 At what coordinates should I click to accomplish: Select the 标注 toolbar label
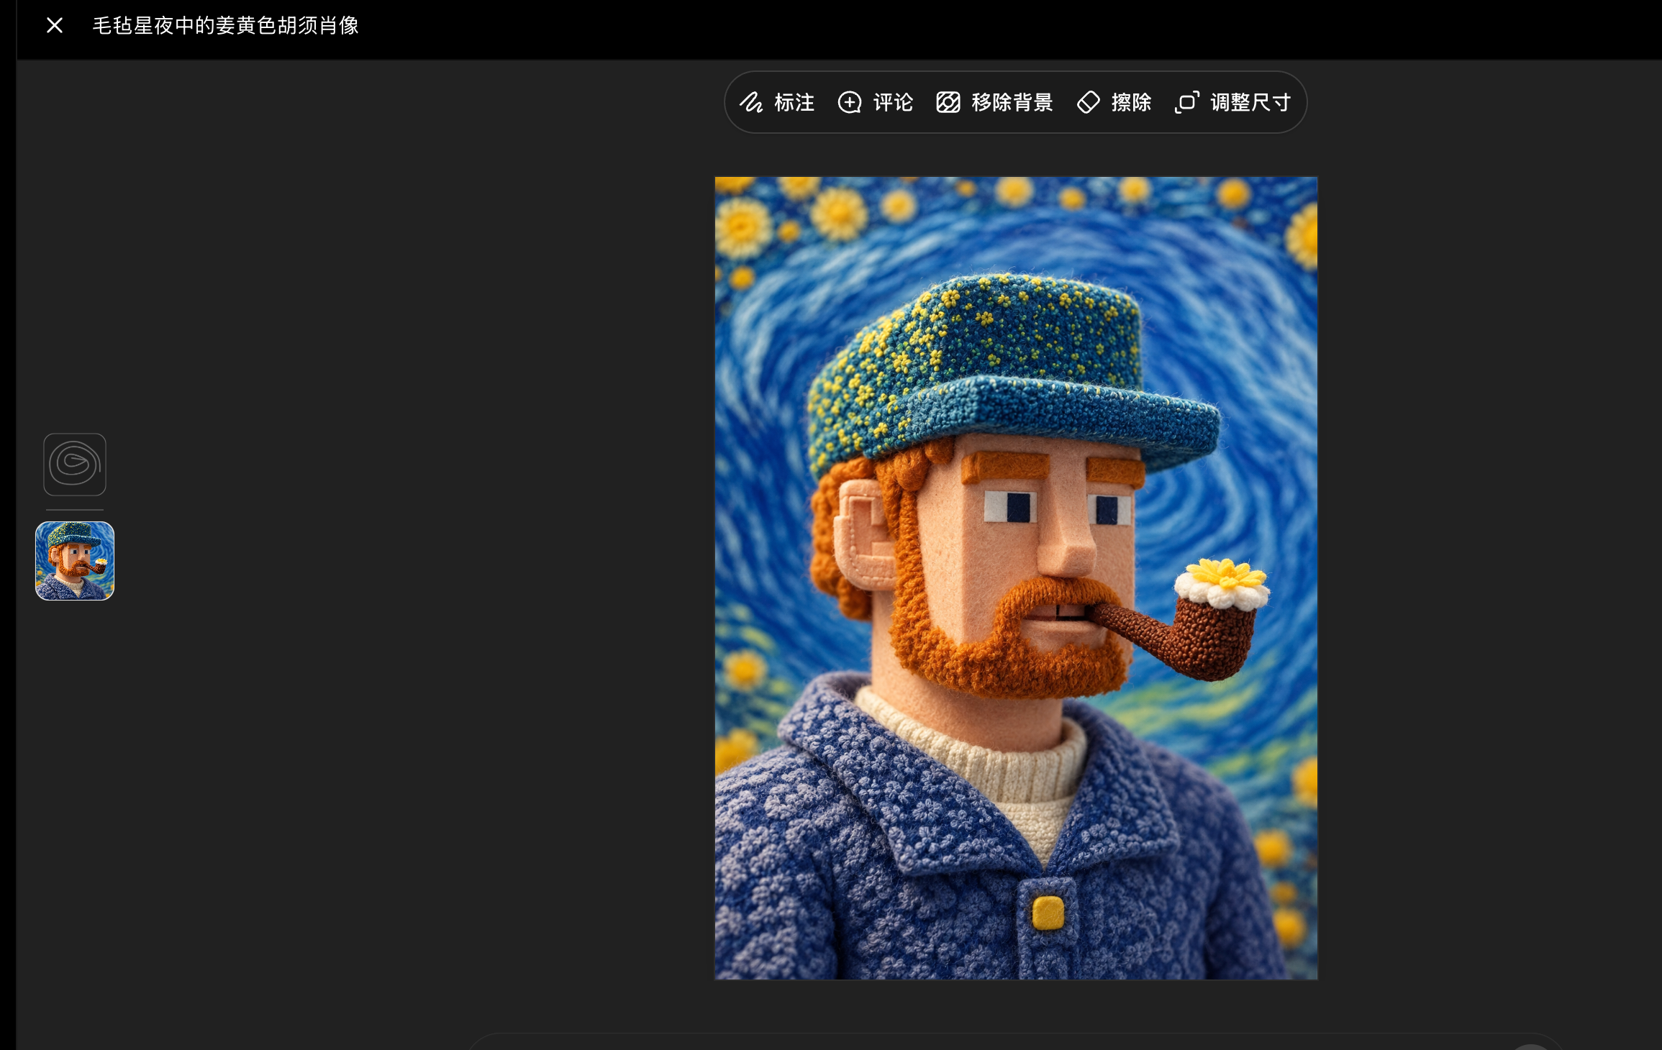tap(794, 102)
